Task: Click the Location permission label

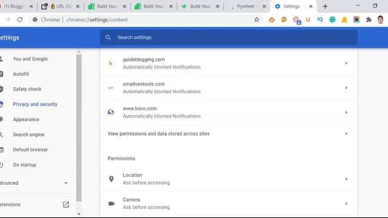Action: [x=132, y=175]
